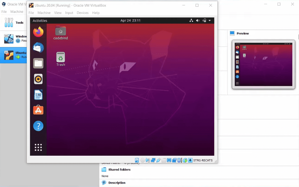Open Machine menu in VirtualBox Manager
Image resolution: width=299 pixels, height=187 pixels.
coord(17,12)
